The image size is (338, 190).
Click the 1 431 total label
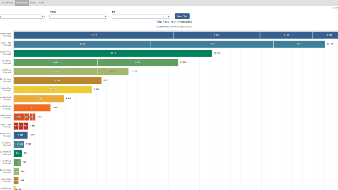[x=32, y=126]
